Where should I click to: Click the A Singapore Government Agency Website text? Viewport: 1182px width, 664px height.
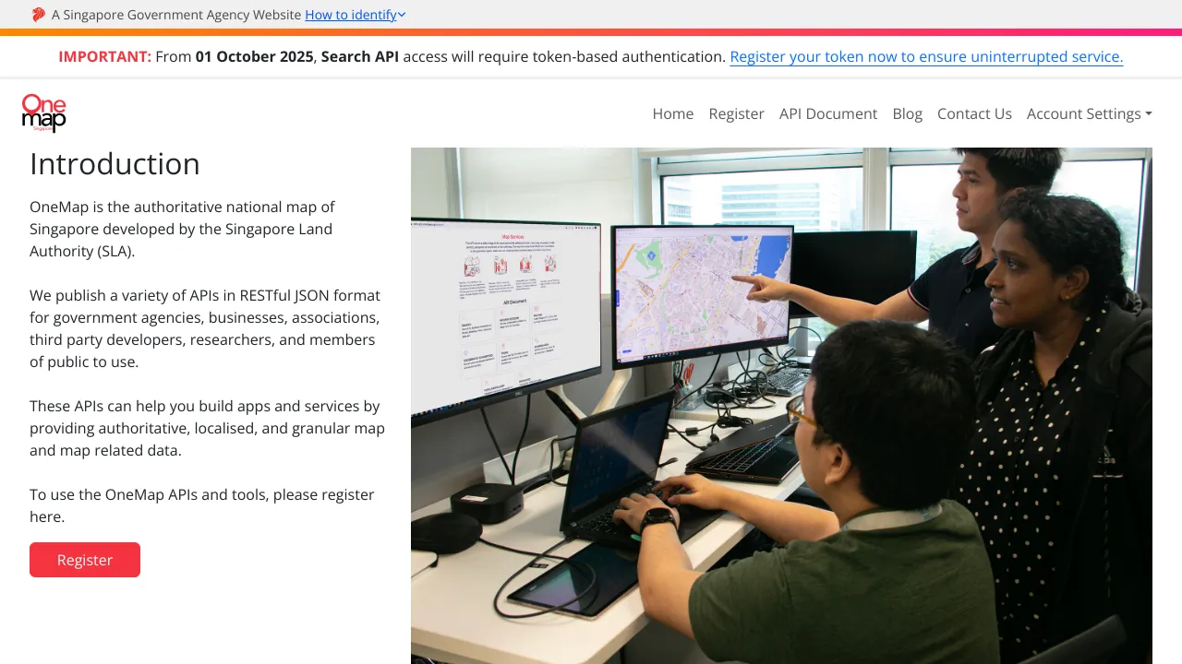click(x=176, y=15)
